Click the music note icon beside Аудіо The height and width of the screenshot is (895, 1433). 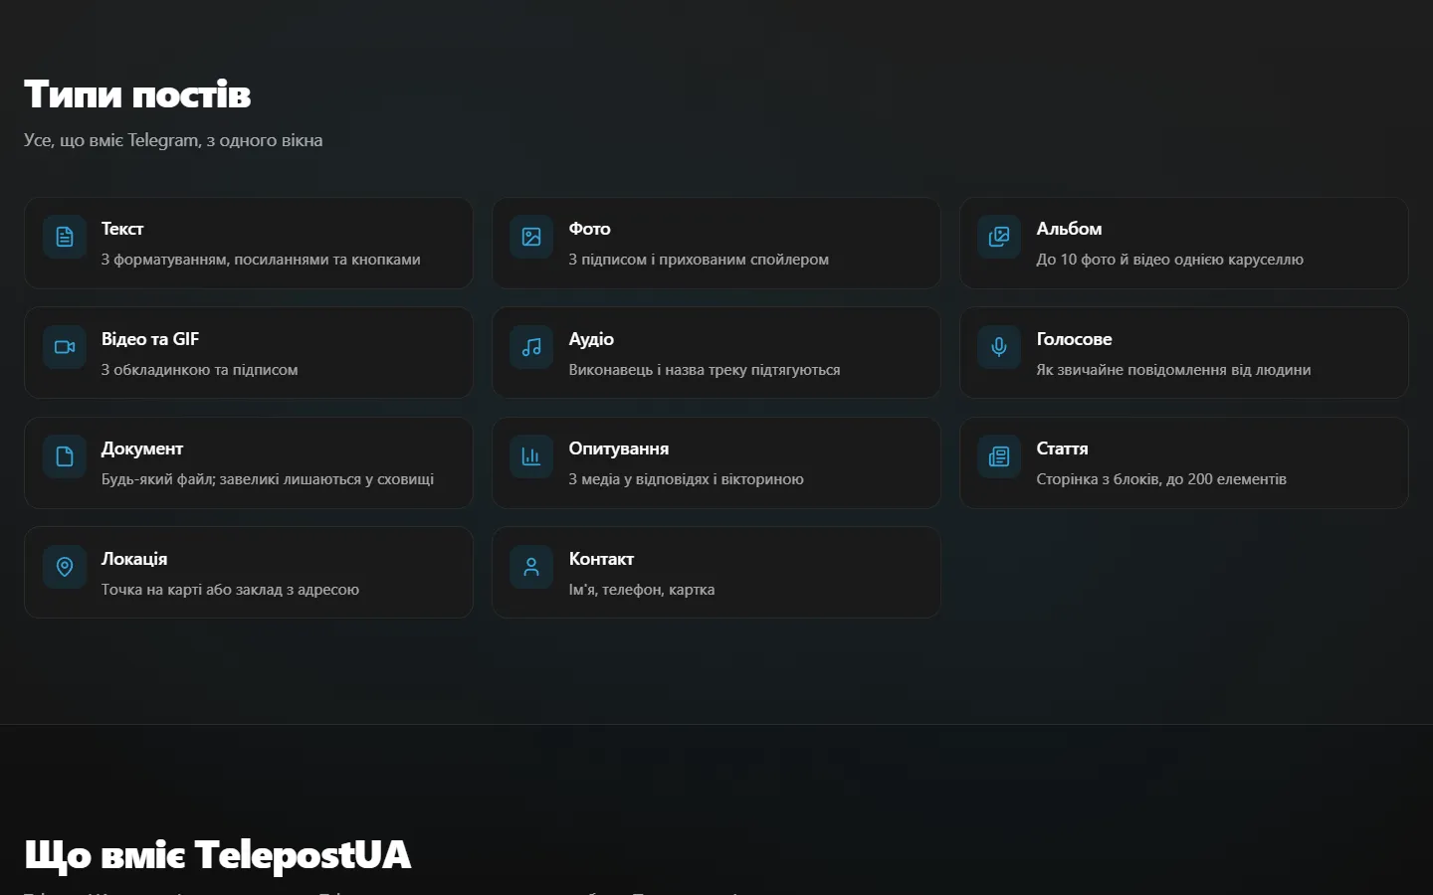531,347
